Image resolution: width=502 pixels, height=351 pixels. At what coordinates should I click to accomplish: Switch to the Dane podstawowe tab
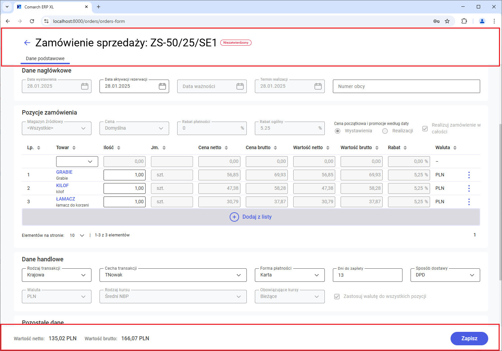(45, 58)
